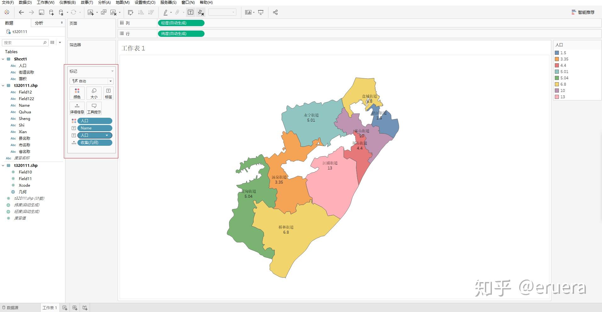Click the 颜色 color button on marks card

click(77, 94)
